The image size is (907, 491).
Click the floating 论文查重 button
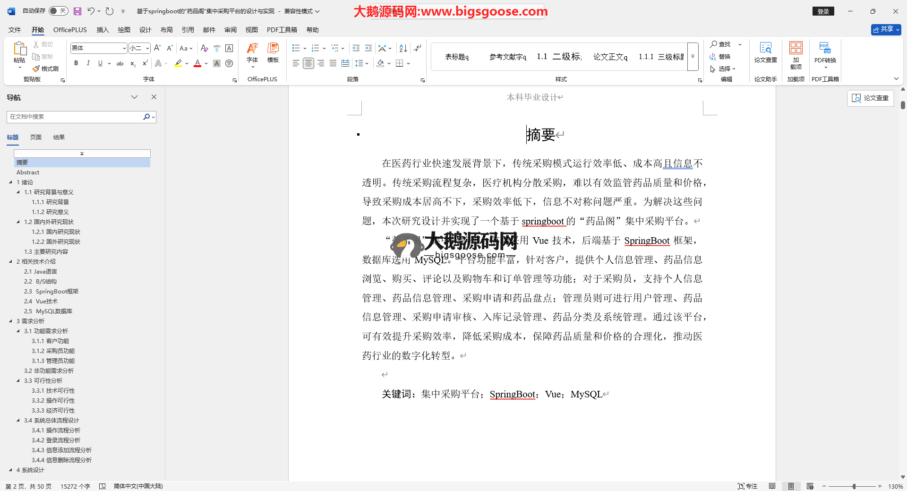(870, 98)
